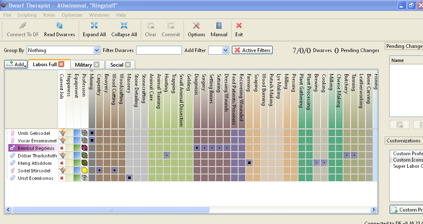Toggle Wood Cutting labor for Sodel Irtirsodel
Screen dimensions: 423x224
114,171
